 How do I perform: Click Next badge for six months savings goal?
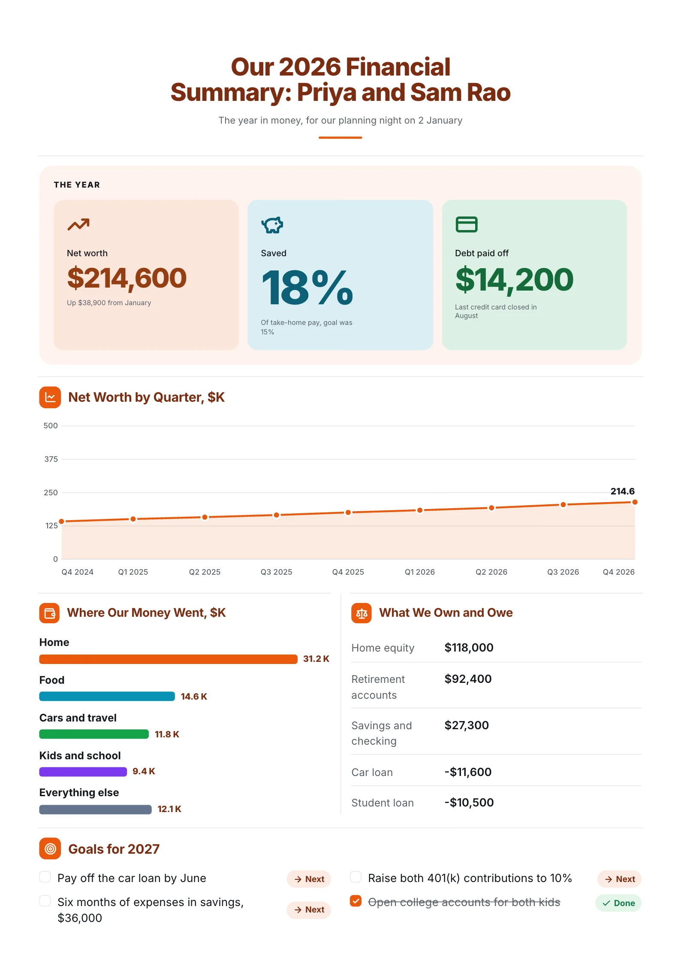point(309,909)
